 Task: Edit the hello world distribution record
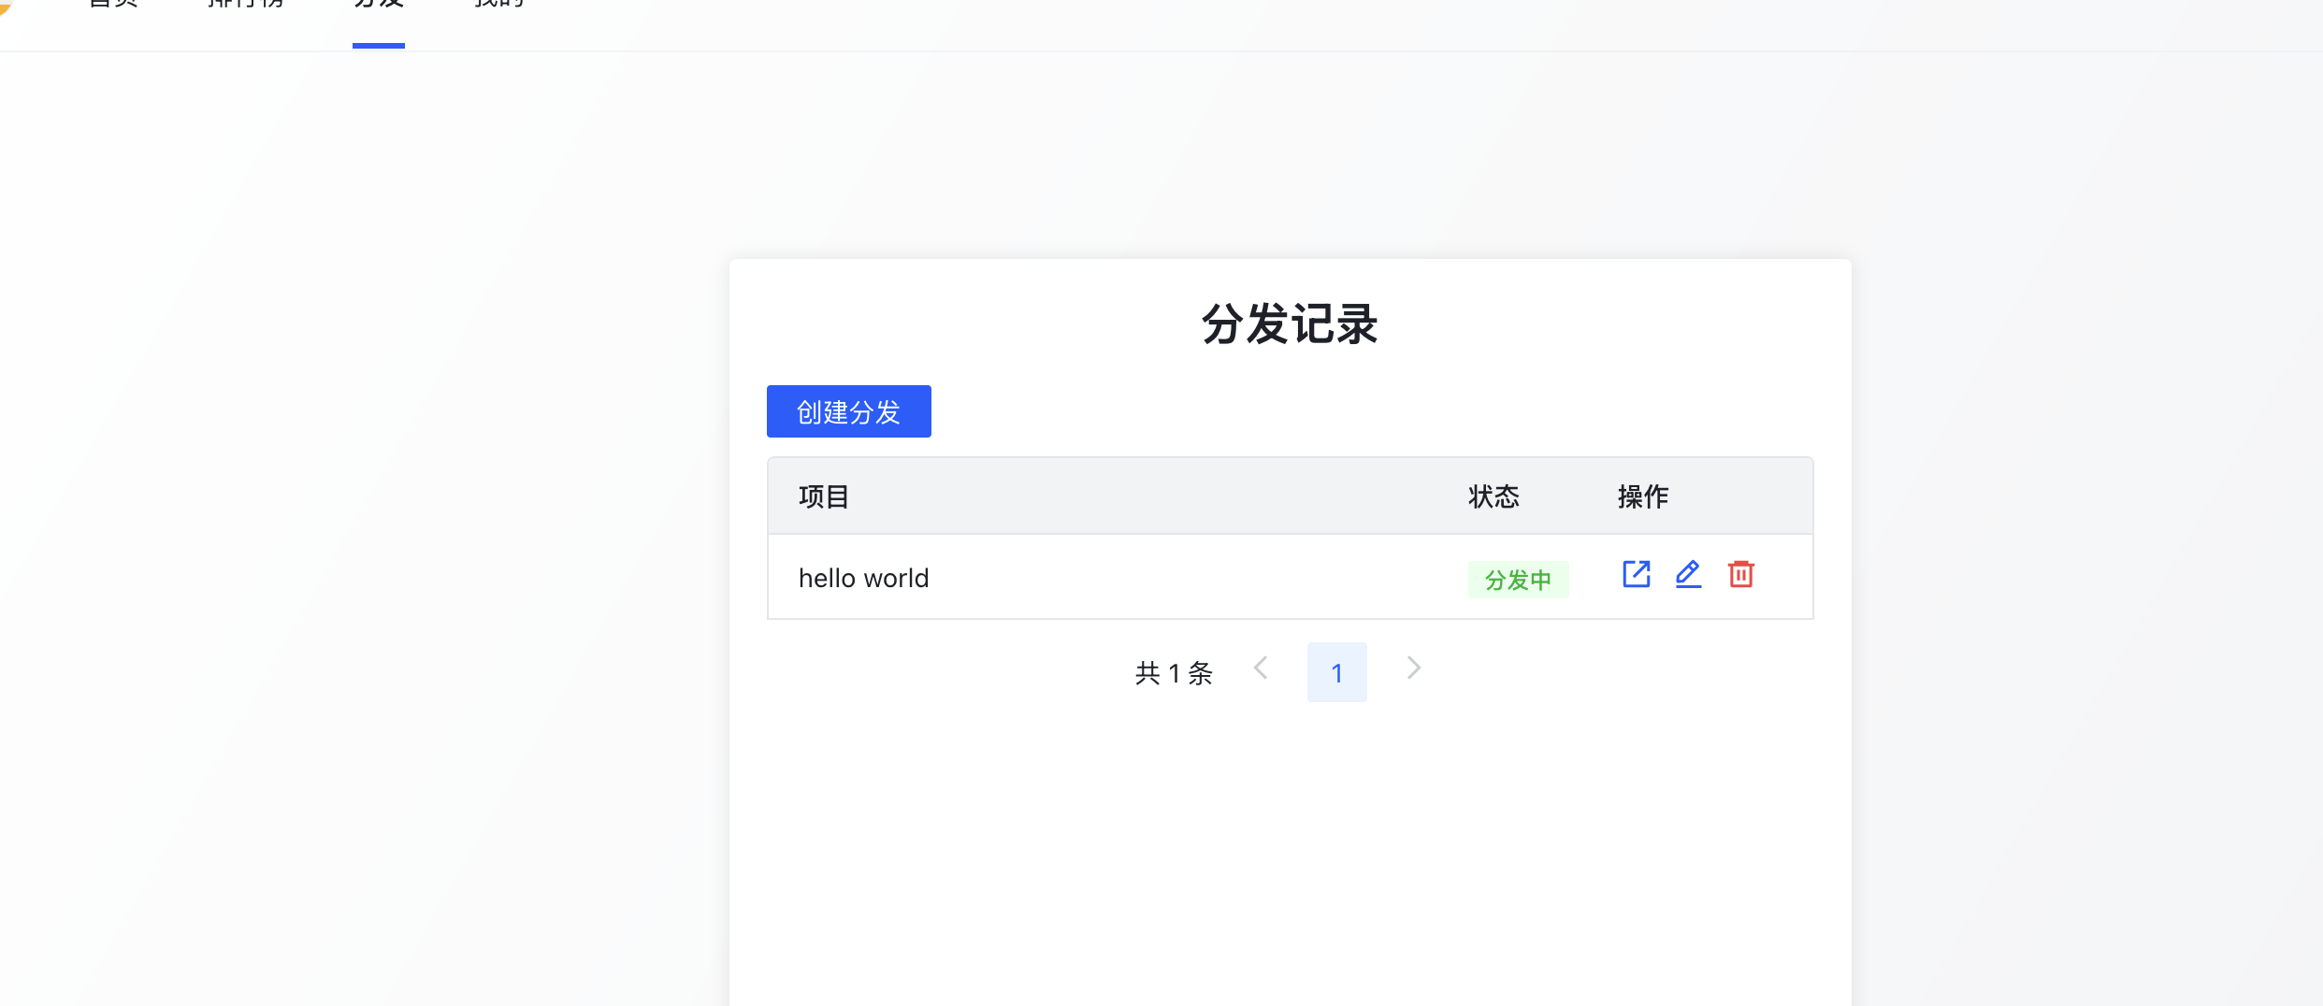[1688, 574]
